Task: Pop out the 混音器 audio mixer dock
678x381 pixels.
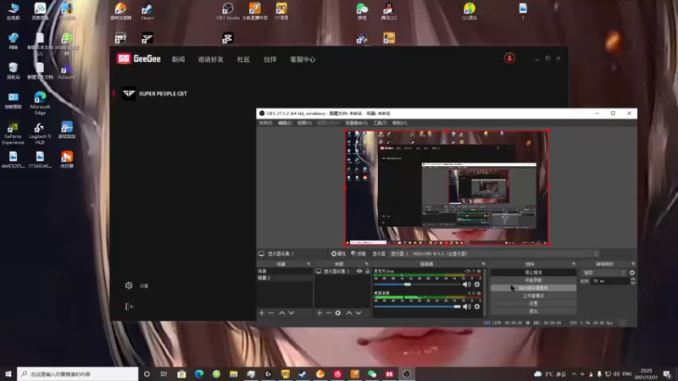Action: (x=483, y=263)
